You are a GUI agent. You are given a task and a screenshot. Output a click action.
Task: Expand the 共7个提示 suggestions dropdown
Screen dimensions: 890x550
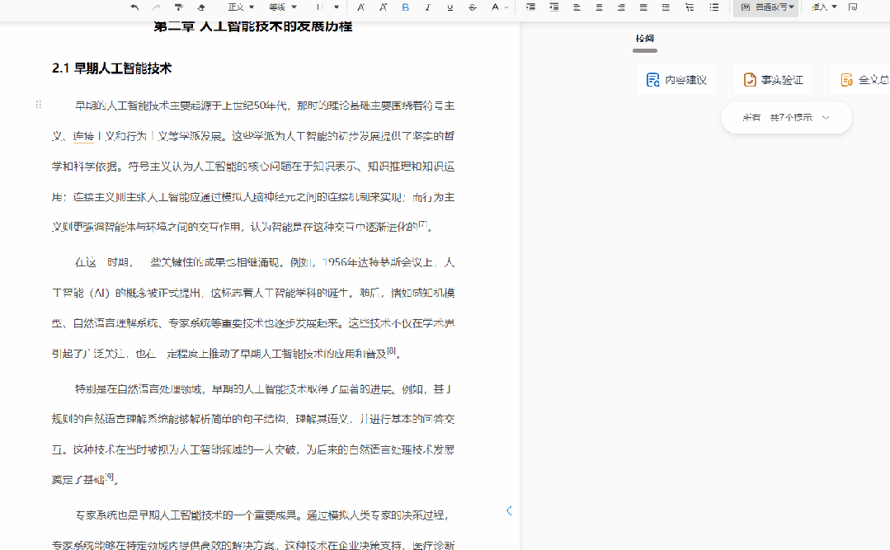(785, 117)
